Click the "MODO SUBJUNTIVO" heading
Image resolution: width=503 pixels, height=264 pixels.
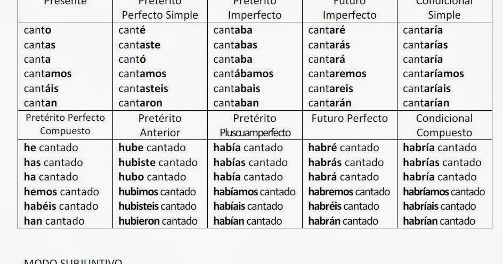[x=73, y=261]
